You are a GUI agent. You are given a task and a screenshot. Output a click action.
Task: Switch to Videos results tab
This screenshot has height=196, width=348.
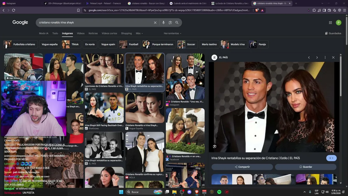pos(81,33)
